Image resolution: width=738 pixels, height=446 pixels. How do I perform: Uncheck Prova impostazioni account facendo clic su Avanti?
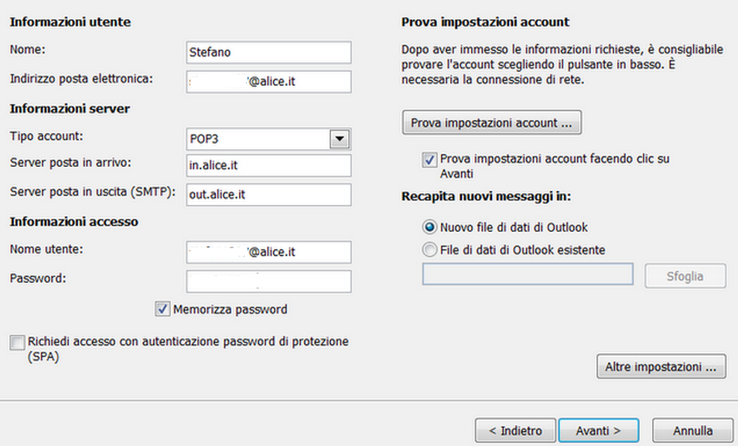click(x=429, y=160)
